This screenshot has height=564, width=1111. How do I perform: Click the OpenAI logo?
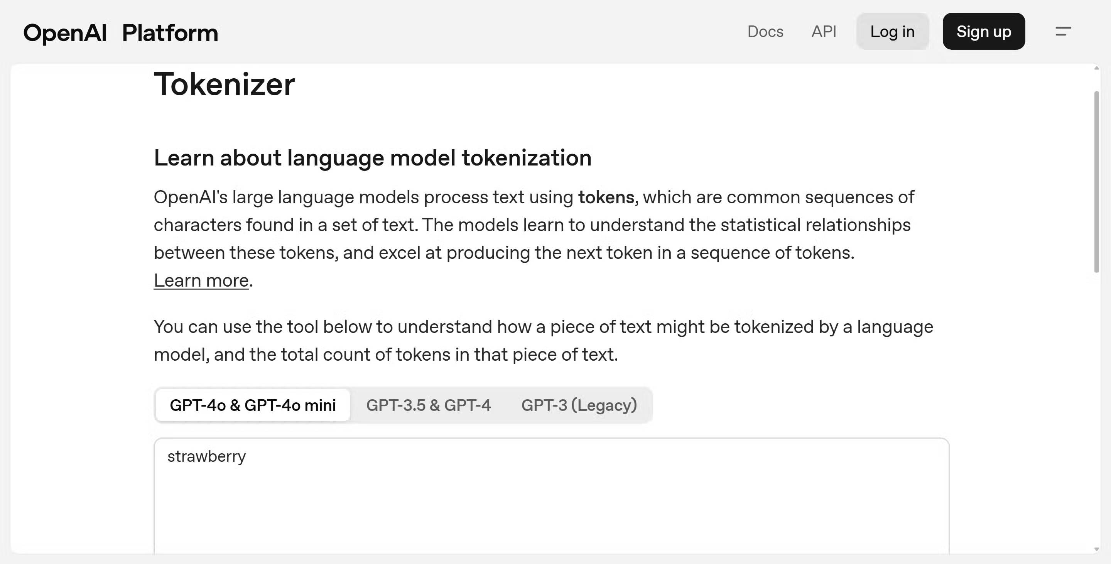[x=65, y=33]
